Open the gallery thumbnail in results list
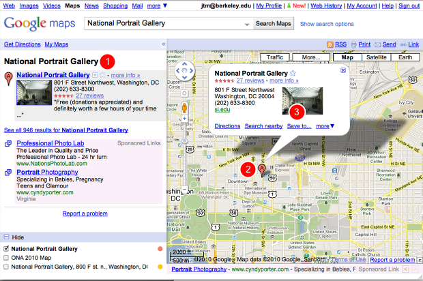The height and width of the screenshot is (281, 423). pos(34,93)
